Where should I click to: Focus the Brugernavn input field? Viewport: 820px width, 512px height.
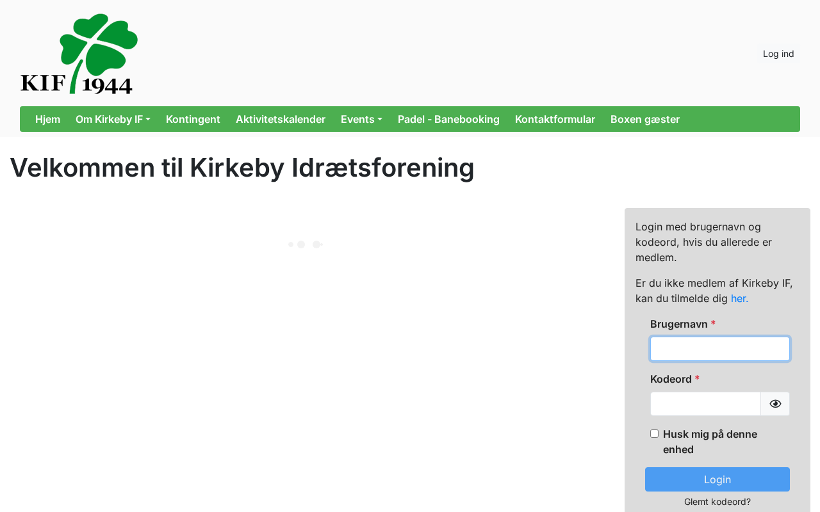tap(720, 349)
